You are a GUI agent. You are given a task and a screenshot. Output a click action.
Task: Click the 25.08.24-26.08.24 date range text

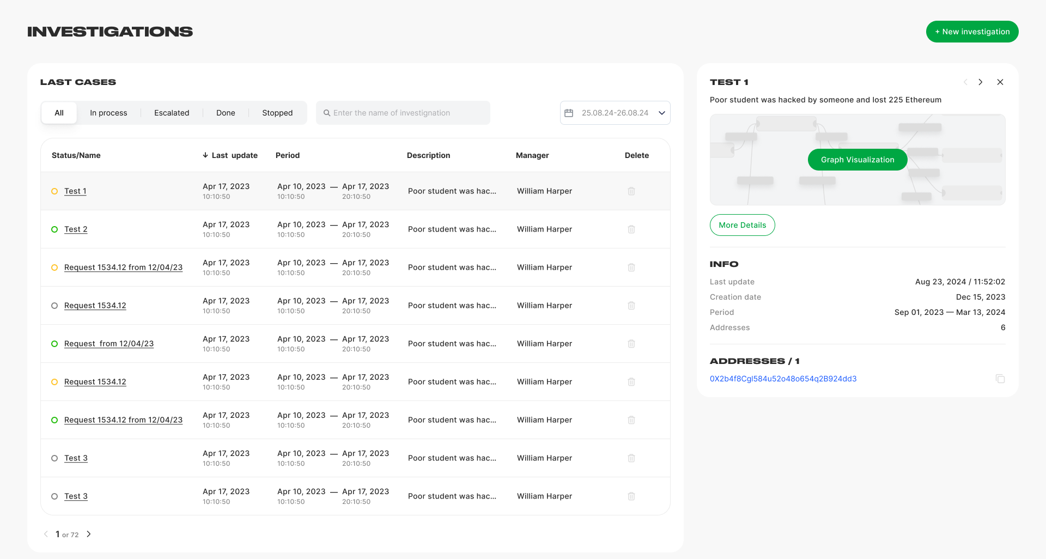615,113
